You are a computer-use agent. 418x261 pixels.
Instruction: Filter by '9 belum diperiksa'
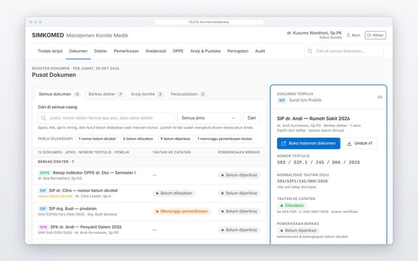[x=176, y=139]
